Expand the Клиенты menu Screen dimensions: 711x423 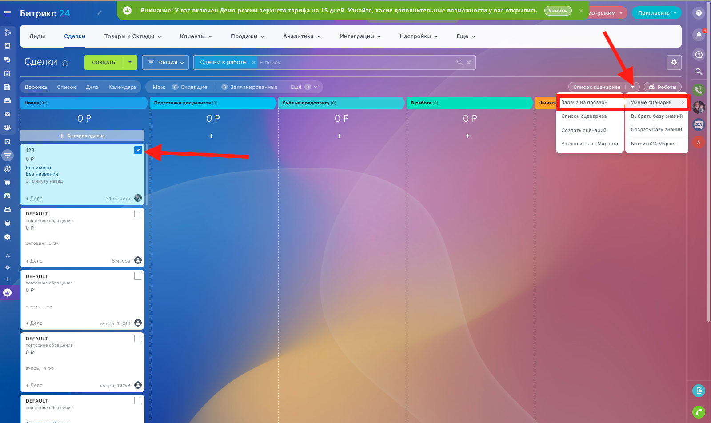coord(196,36)
